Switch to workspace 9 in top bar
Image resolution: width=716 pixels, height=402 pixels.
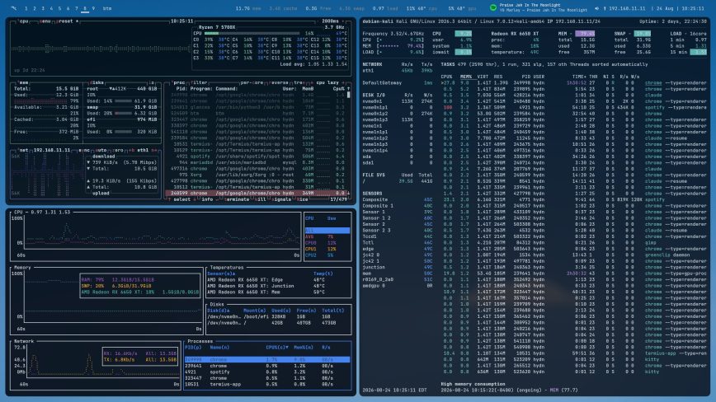pyautogui.click(x=93, y=8)
